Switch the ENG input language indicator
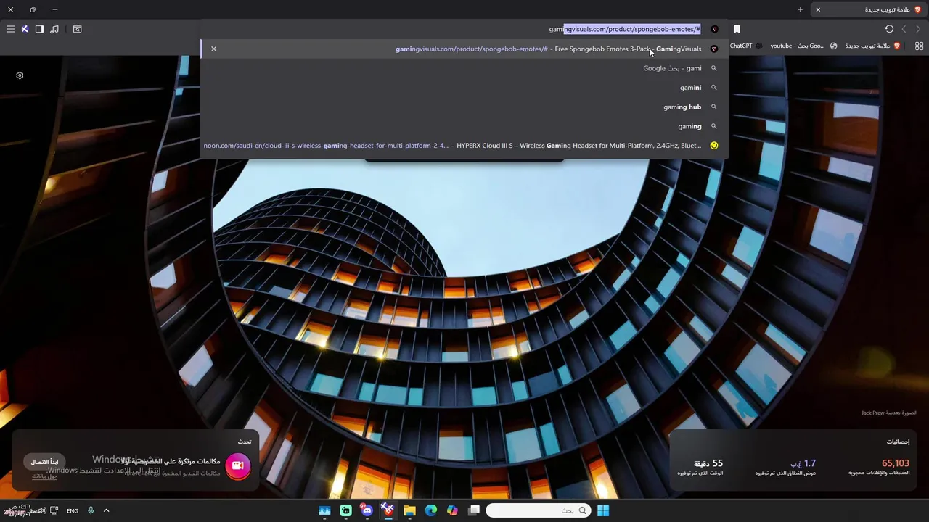Image resolution: width=929 pixels, height=522 pixels. click(x=73, y=510)
